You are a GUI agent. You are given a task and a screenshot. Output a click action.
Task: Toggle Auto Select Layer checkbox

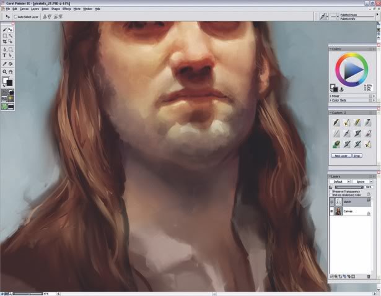[15, 17]
